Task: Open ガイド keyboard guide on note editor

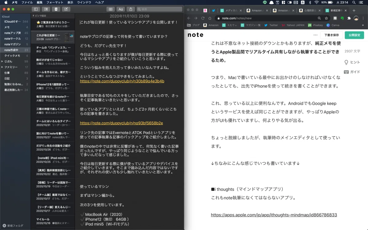Action: click(x=352, y=72)
